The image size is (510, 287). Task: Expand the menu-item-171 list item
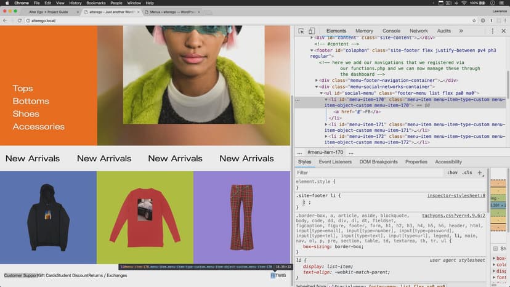[x=327, y=124]
